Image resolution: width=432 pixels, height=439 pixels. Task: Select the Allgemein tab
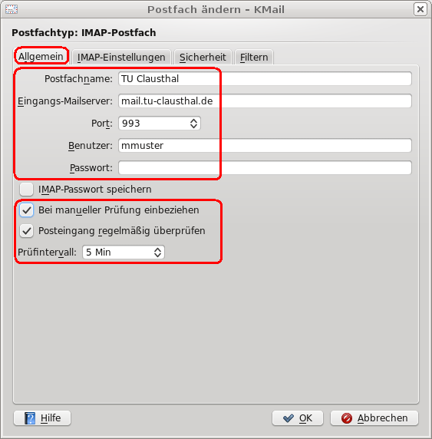41,57
